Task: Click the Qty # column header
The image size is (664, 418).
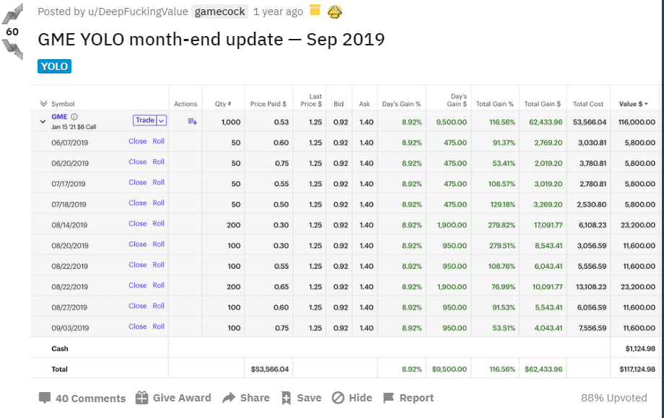Action: tap(223, 104)
